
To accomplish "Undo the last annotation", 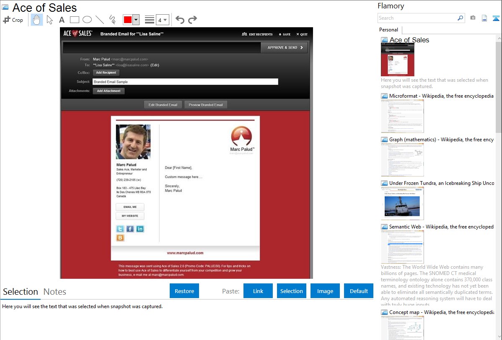I will point(180,20).
